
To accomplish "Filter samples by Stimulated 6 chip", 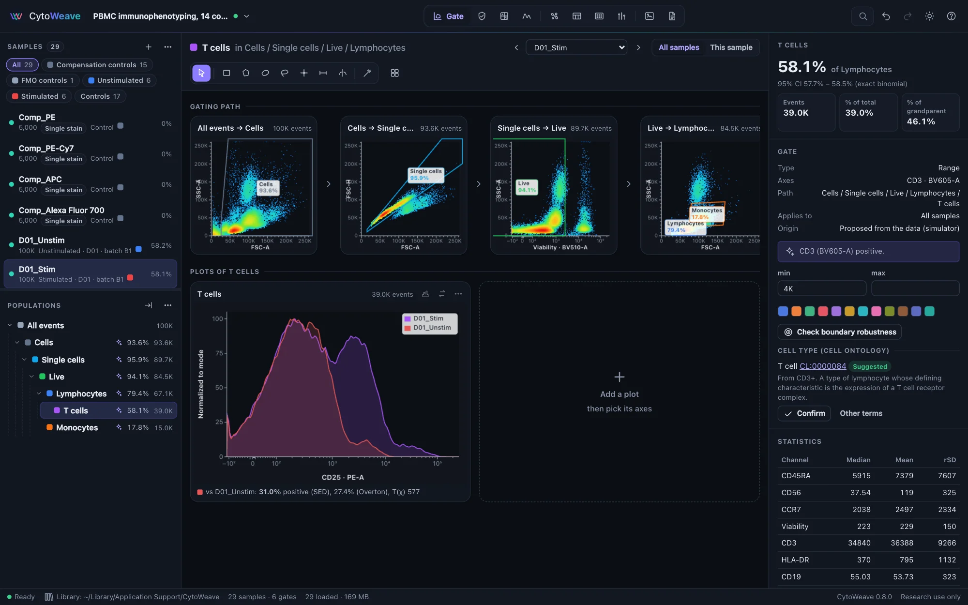I will tap(39, 96).
